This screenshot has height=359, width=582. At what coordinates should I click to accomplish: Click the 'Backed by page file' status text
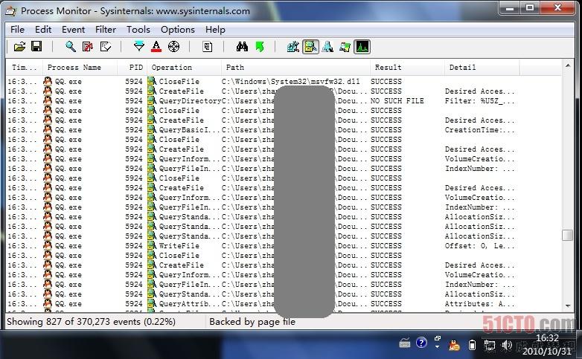coord(252,322)
